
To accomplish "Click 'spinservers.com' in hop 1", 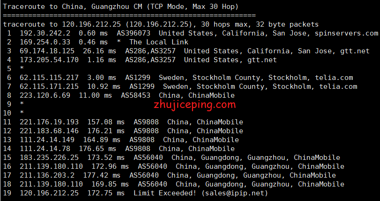I will click(x=346, y=33).
